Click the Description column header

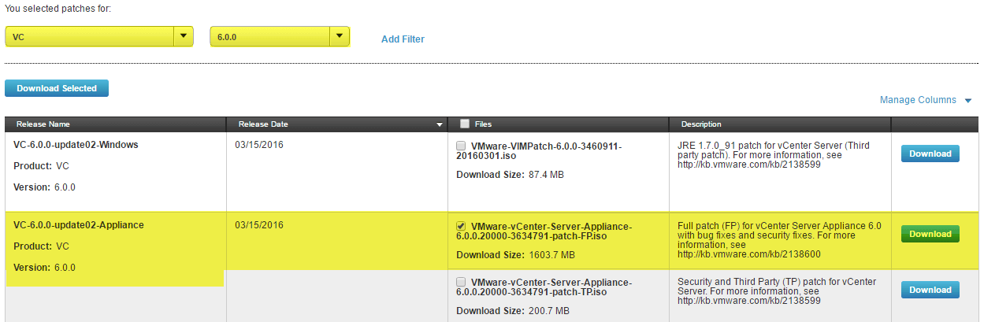click(780, 124)
